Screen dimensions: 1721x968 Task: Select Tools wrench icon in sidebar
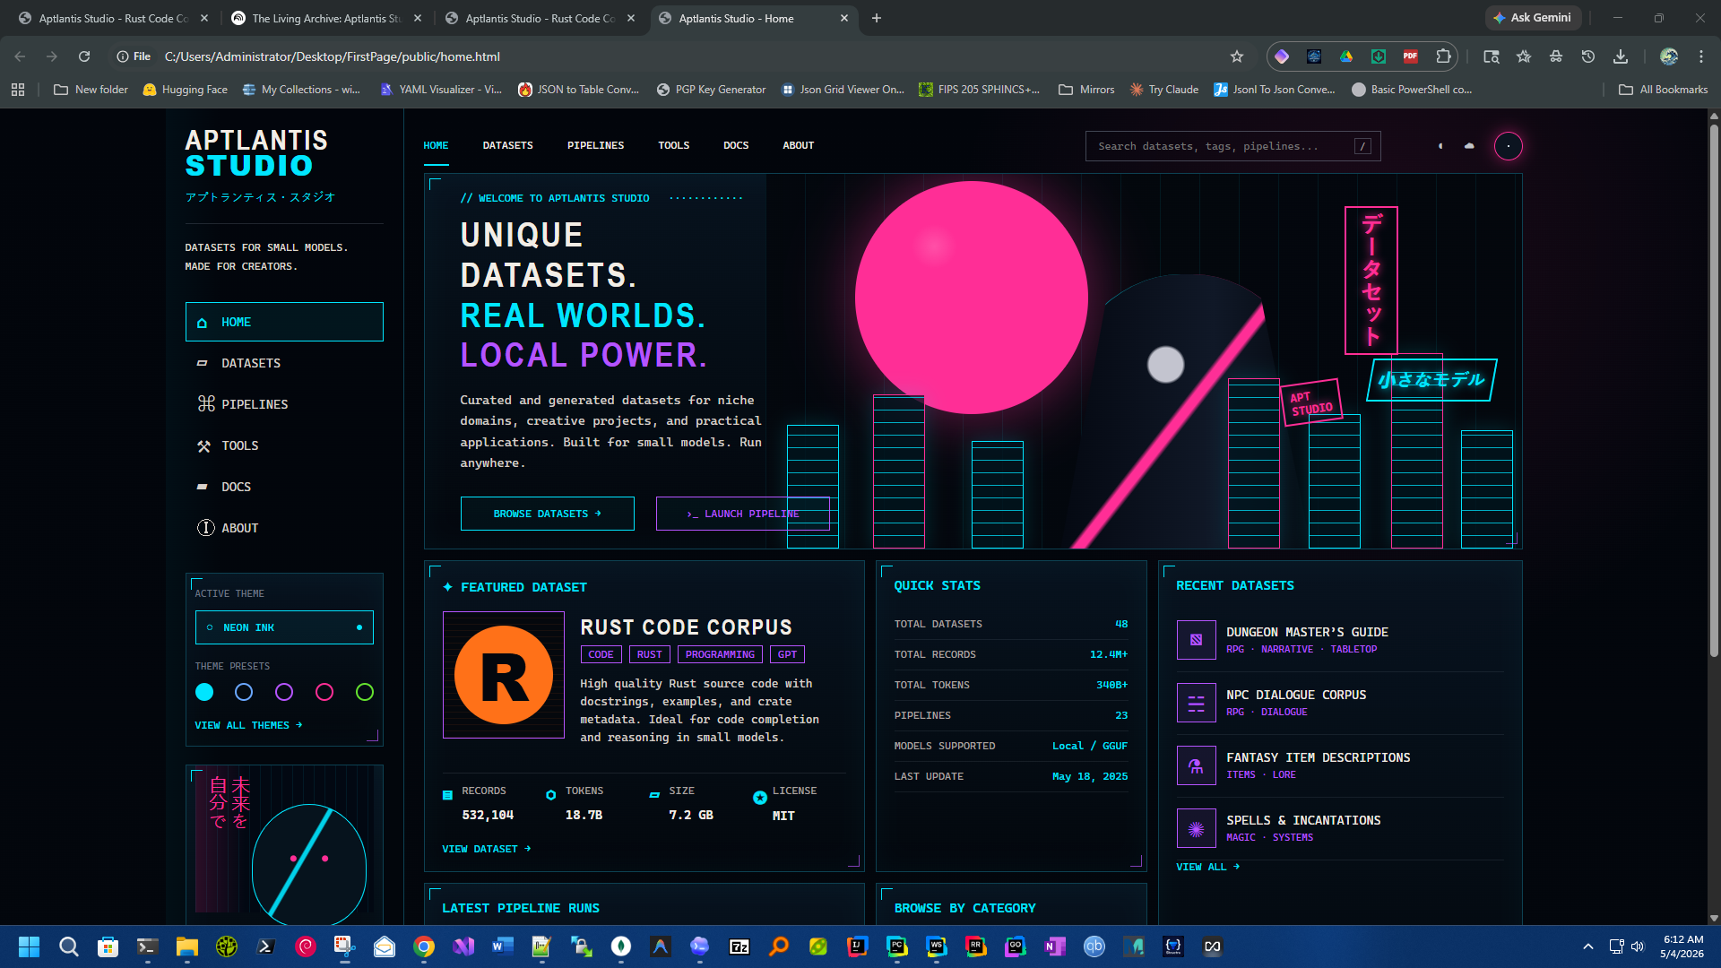point(204,446)
